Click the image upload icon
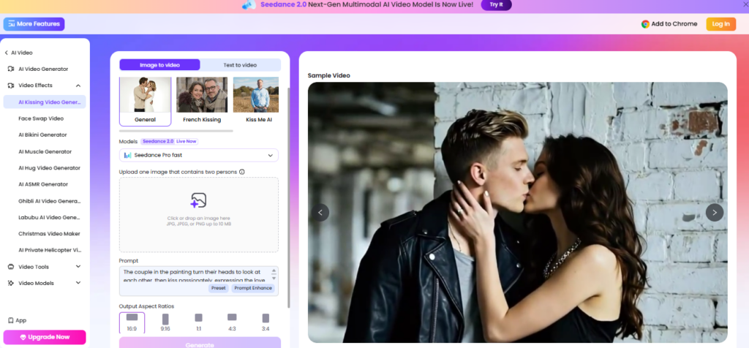The height and width of the screenshot is (348, 749). coord(198,200)
